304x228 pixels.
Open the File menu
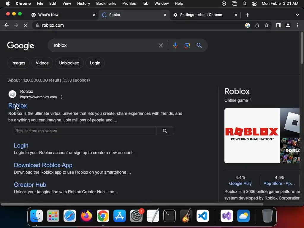pos(40,4)
